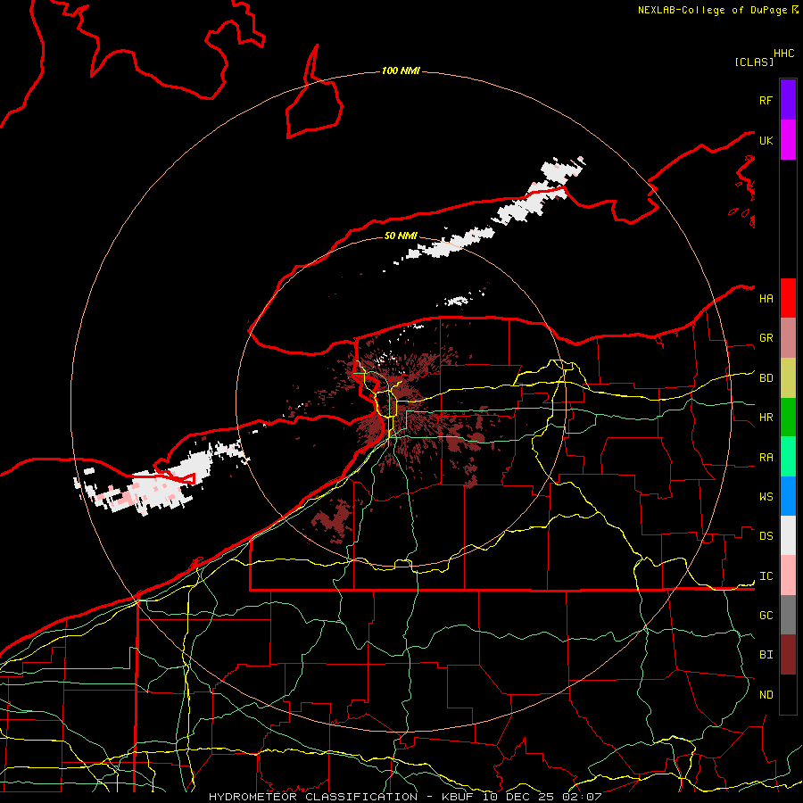Click the IC pink legend swatch
This screenshot has height=803, width=803.
pos(788,575)
